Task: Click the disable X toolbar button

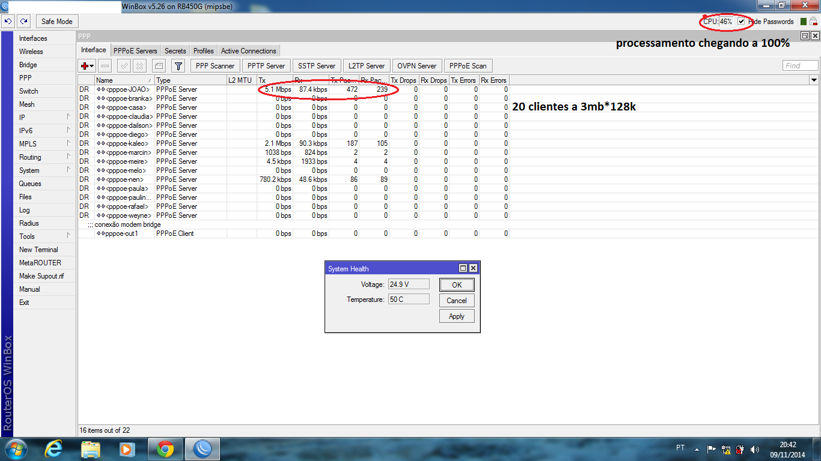Action: point(139,66)
